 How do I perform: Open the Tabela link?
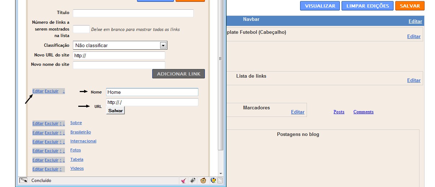coord(77,159)
